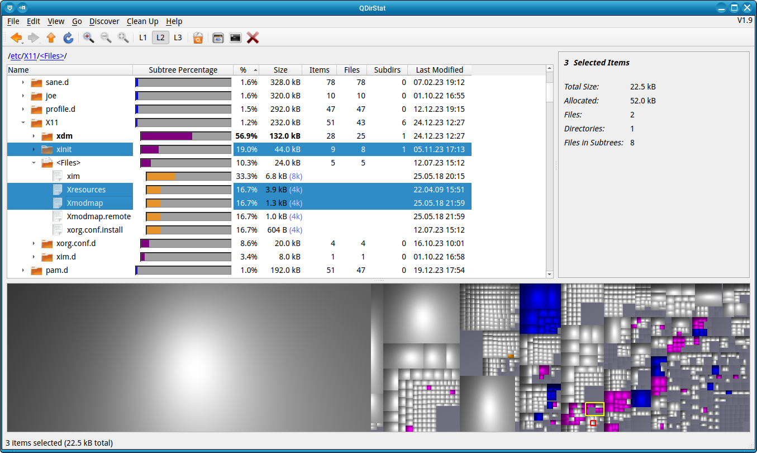Expand the xorg.conf.d folder
This screenshot has width=757, height=453.
[x=34, y=243]
